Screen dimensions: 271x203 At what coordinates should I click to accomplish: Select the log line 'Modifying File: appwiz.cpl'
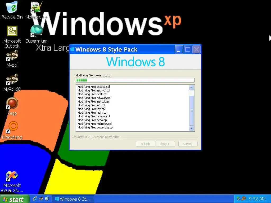coord(94,90)
